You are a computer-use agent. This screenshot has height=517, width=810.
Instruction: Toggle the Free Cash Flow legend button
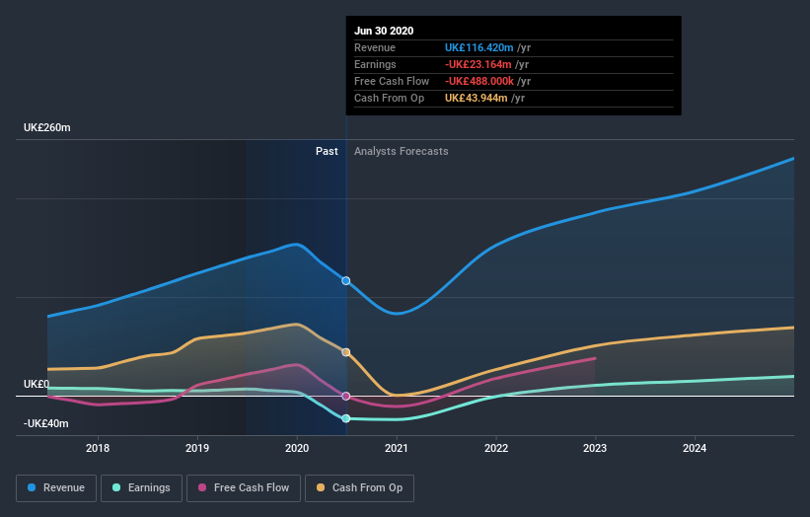pos(244,488)
